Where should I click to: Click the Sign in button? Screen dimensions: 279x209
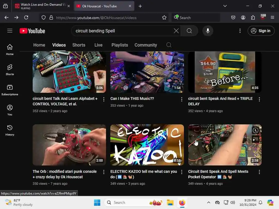point(261,31)
